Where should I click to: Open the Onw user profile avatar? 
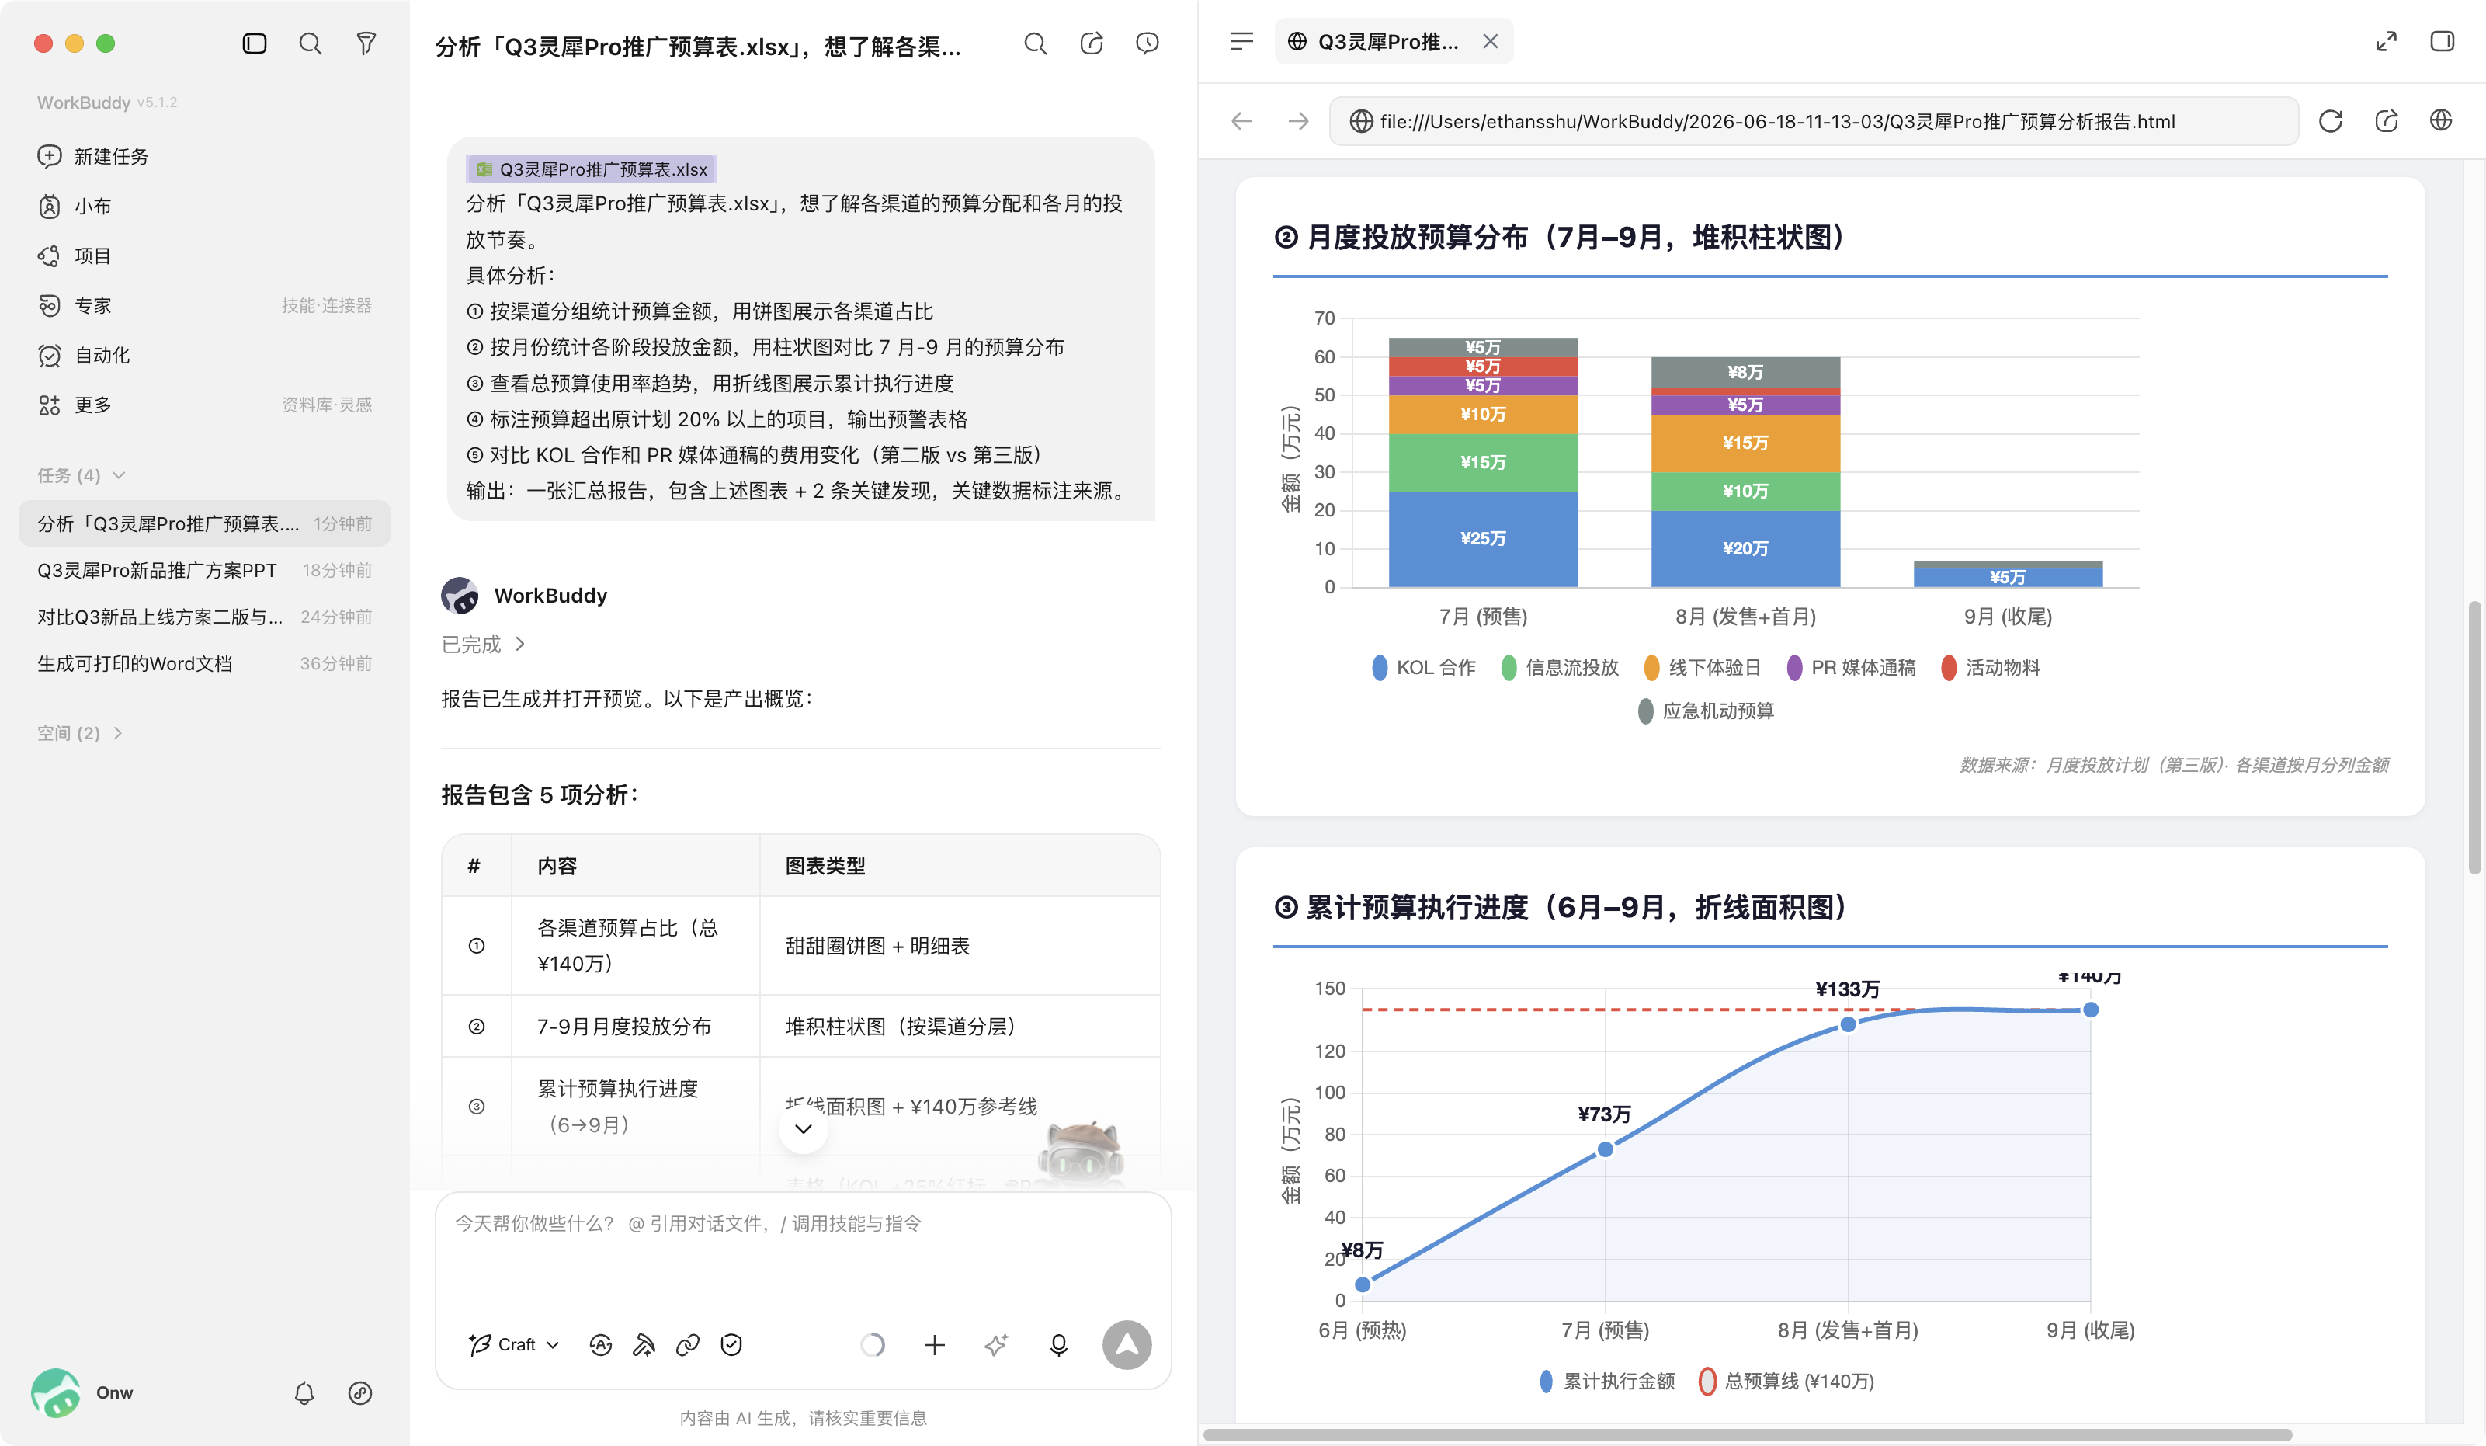pyautogui.click(x=55, y=1392)
